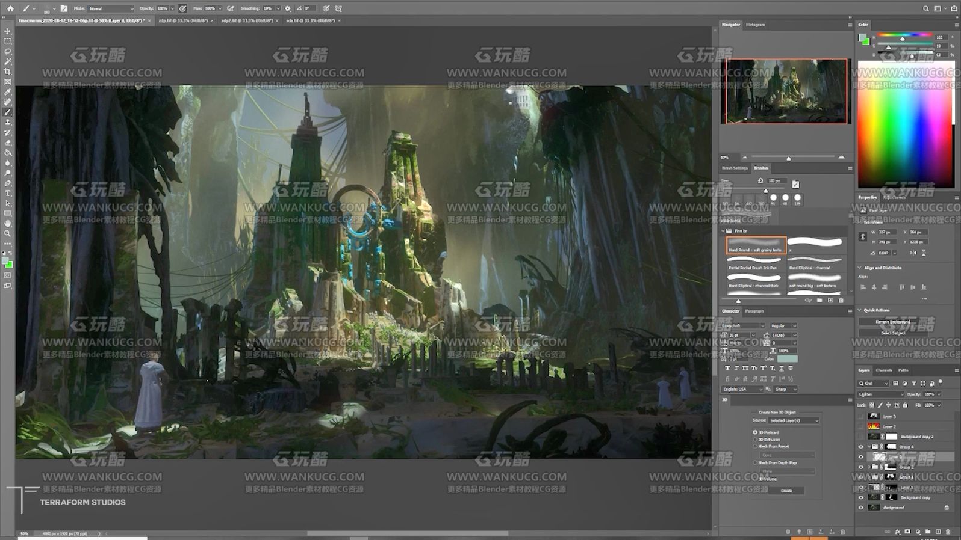Show Layer 2 visibility box
This screenshot has width=961, height=540.
point(861,426)
